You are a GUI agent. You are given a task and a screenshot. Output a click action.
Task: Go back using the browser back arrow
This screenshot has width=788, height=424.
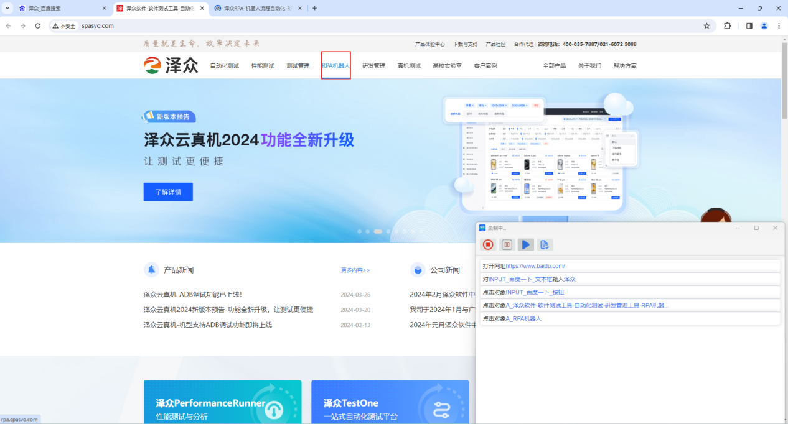click(9, 25)
